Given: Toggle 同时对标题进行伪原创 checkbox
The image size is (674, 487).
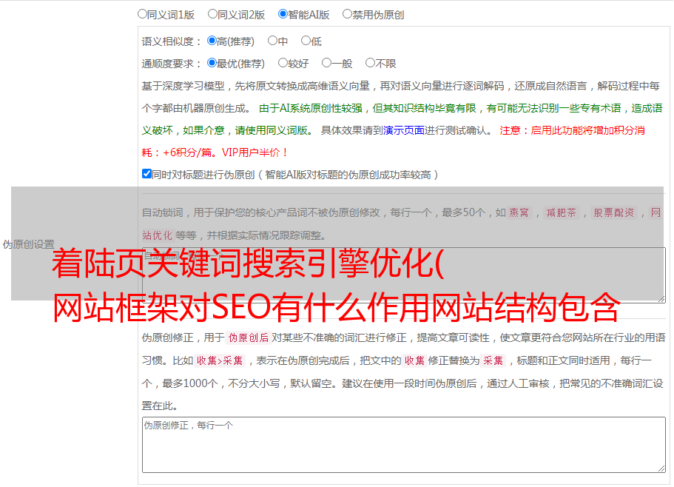Looking at the screenshot, I should pyautogui.click(x=146, y=174).
